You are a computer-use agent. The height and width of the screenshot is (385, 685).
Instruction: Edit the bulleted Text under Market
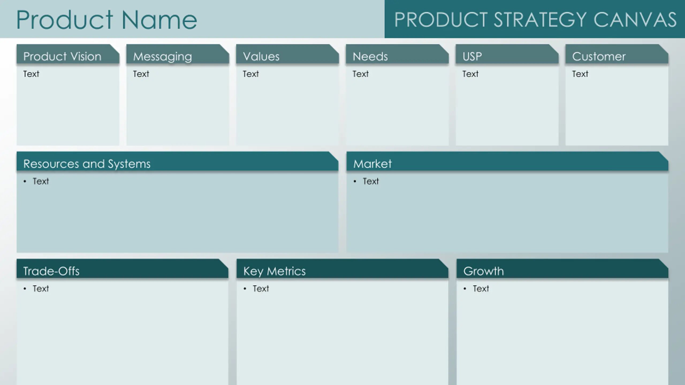(x=371, y=181)
